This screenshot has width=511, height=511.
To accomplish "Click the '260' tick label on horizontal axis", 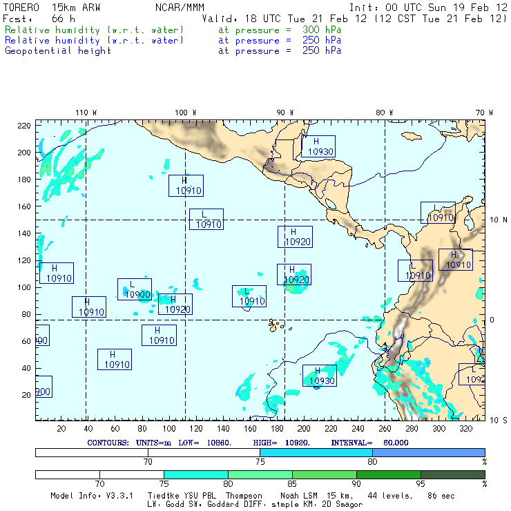I will pos(385,429).
